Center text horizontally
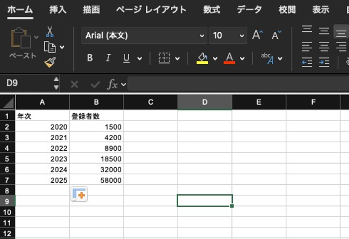349x239 pixels. tap(324, 47)
